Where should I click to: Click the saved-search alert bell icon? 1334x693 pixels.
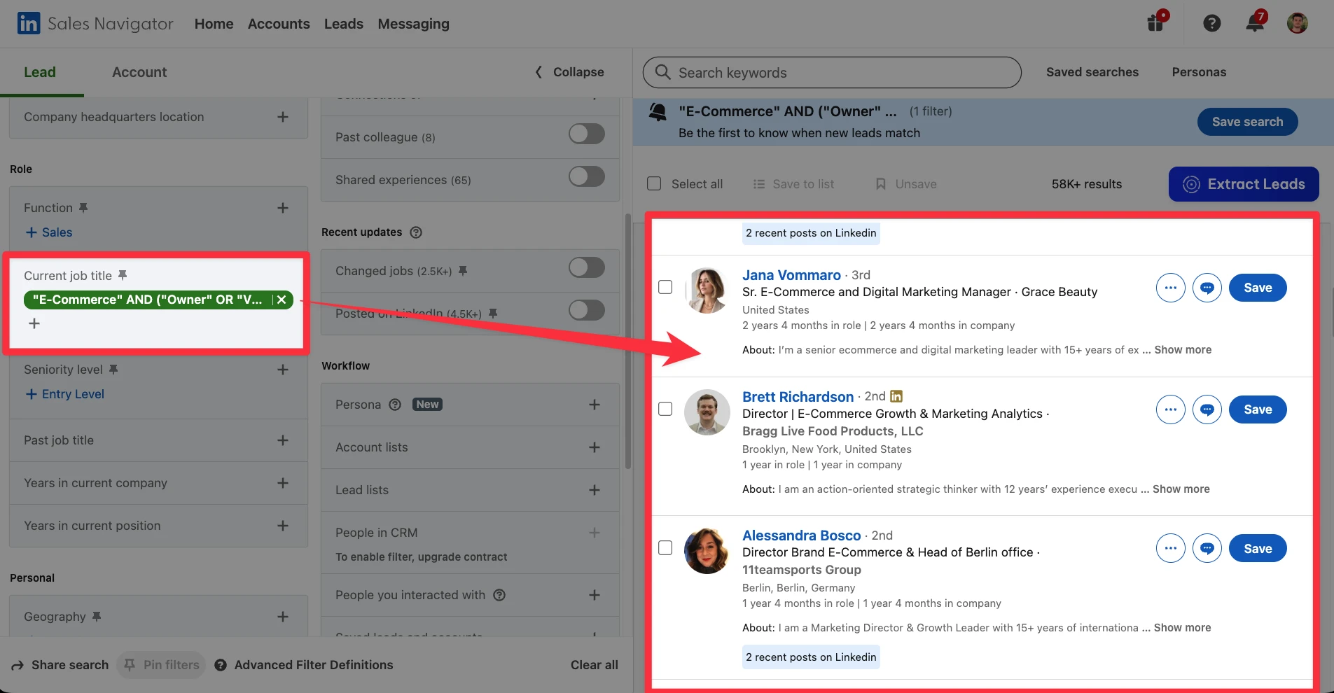pyautogui.click(x=658, y=112)
